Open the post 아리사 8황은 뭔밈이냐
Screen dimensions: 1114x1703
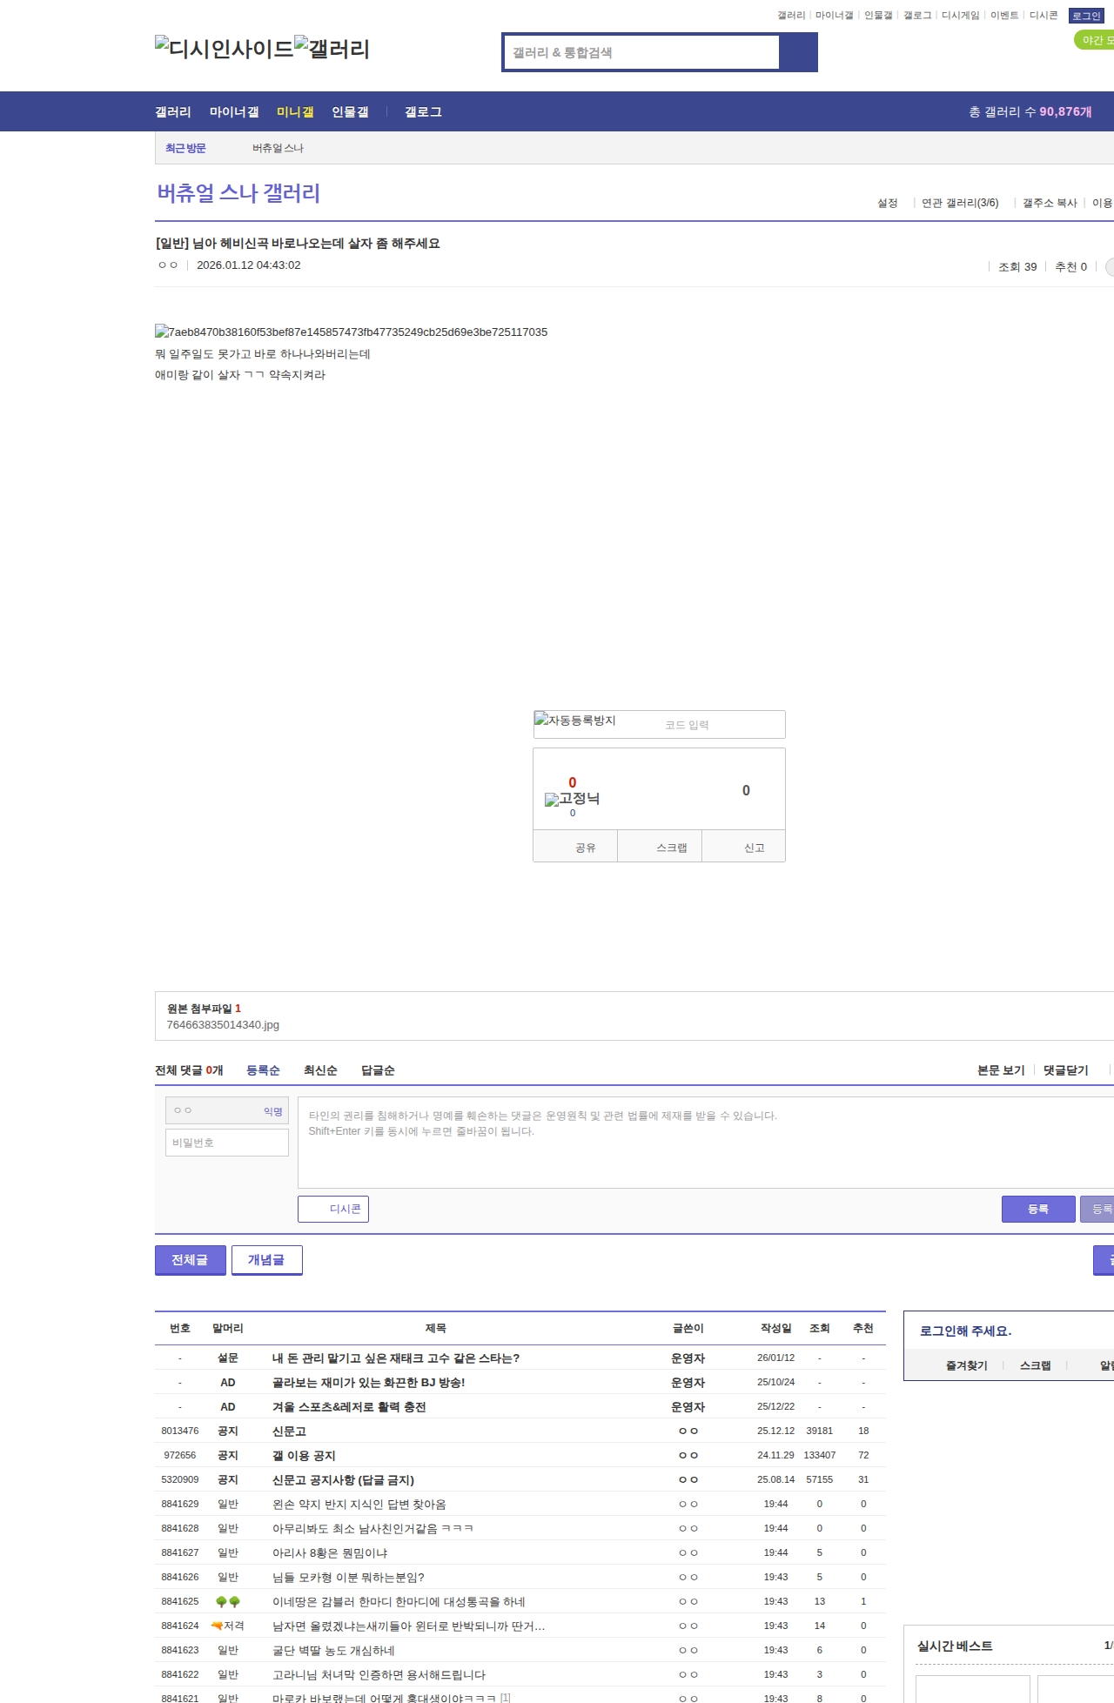tap(330, 1552)
